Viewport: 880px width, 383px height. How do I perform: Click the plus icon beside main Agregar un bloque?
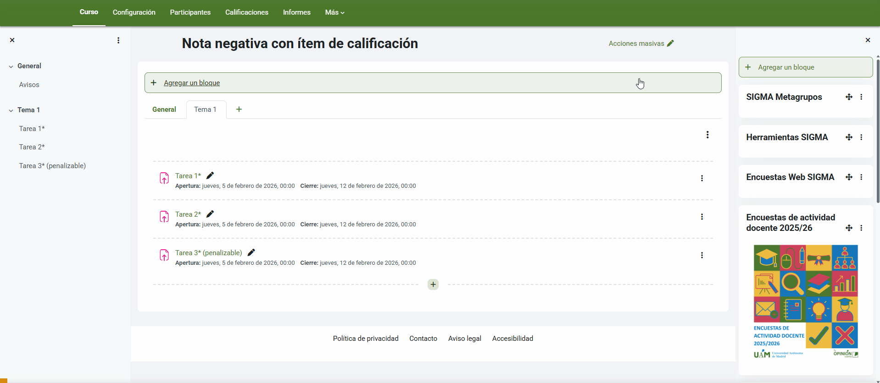tap(154, 83)
